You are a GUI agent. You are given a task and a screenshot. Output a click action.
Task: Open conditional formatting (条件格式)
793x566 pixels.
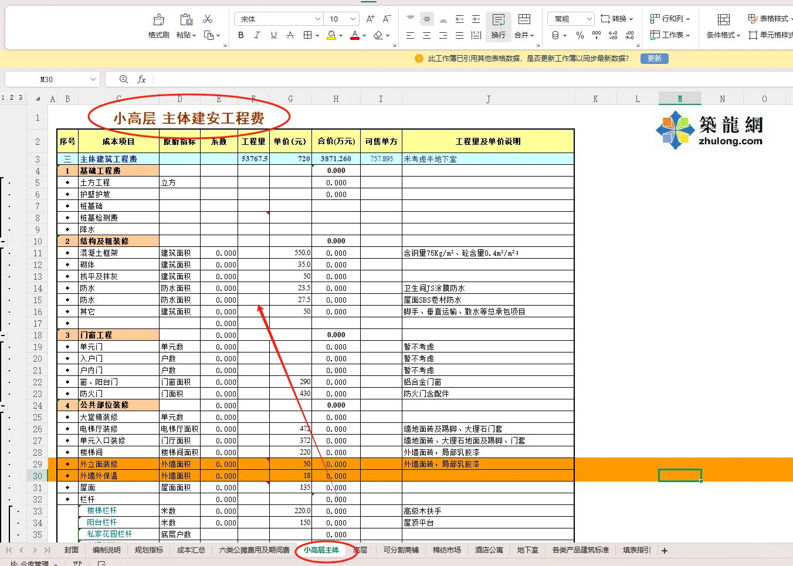click(723, 26)
